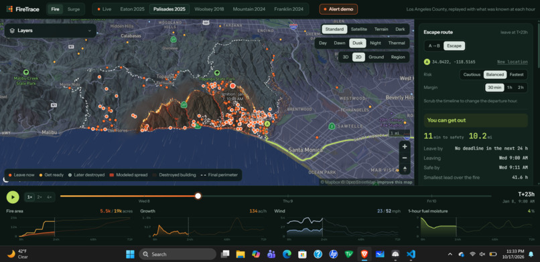Open the Franklin 2024 scenario
This screenshot has height=262, width=540.
(x=289, y=9)
